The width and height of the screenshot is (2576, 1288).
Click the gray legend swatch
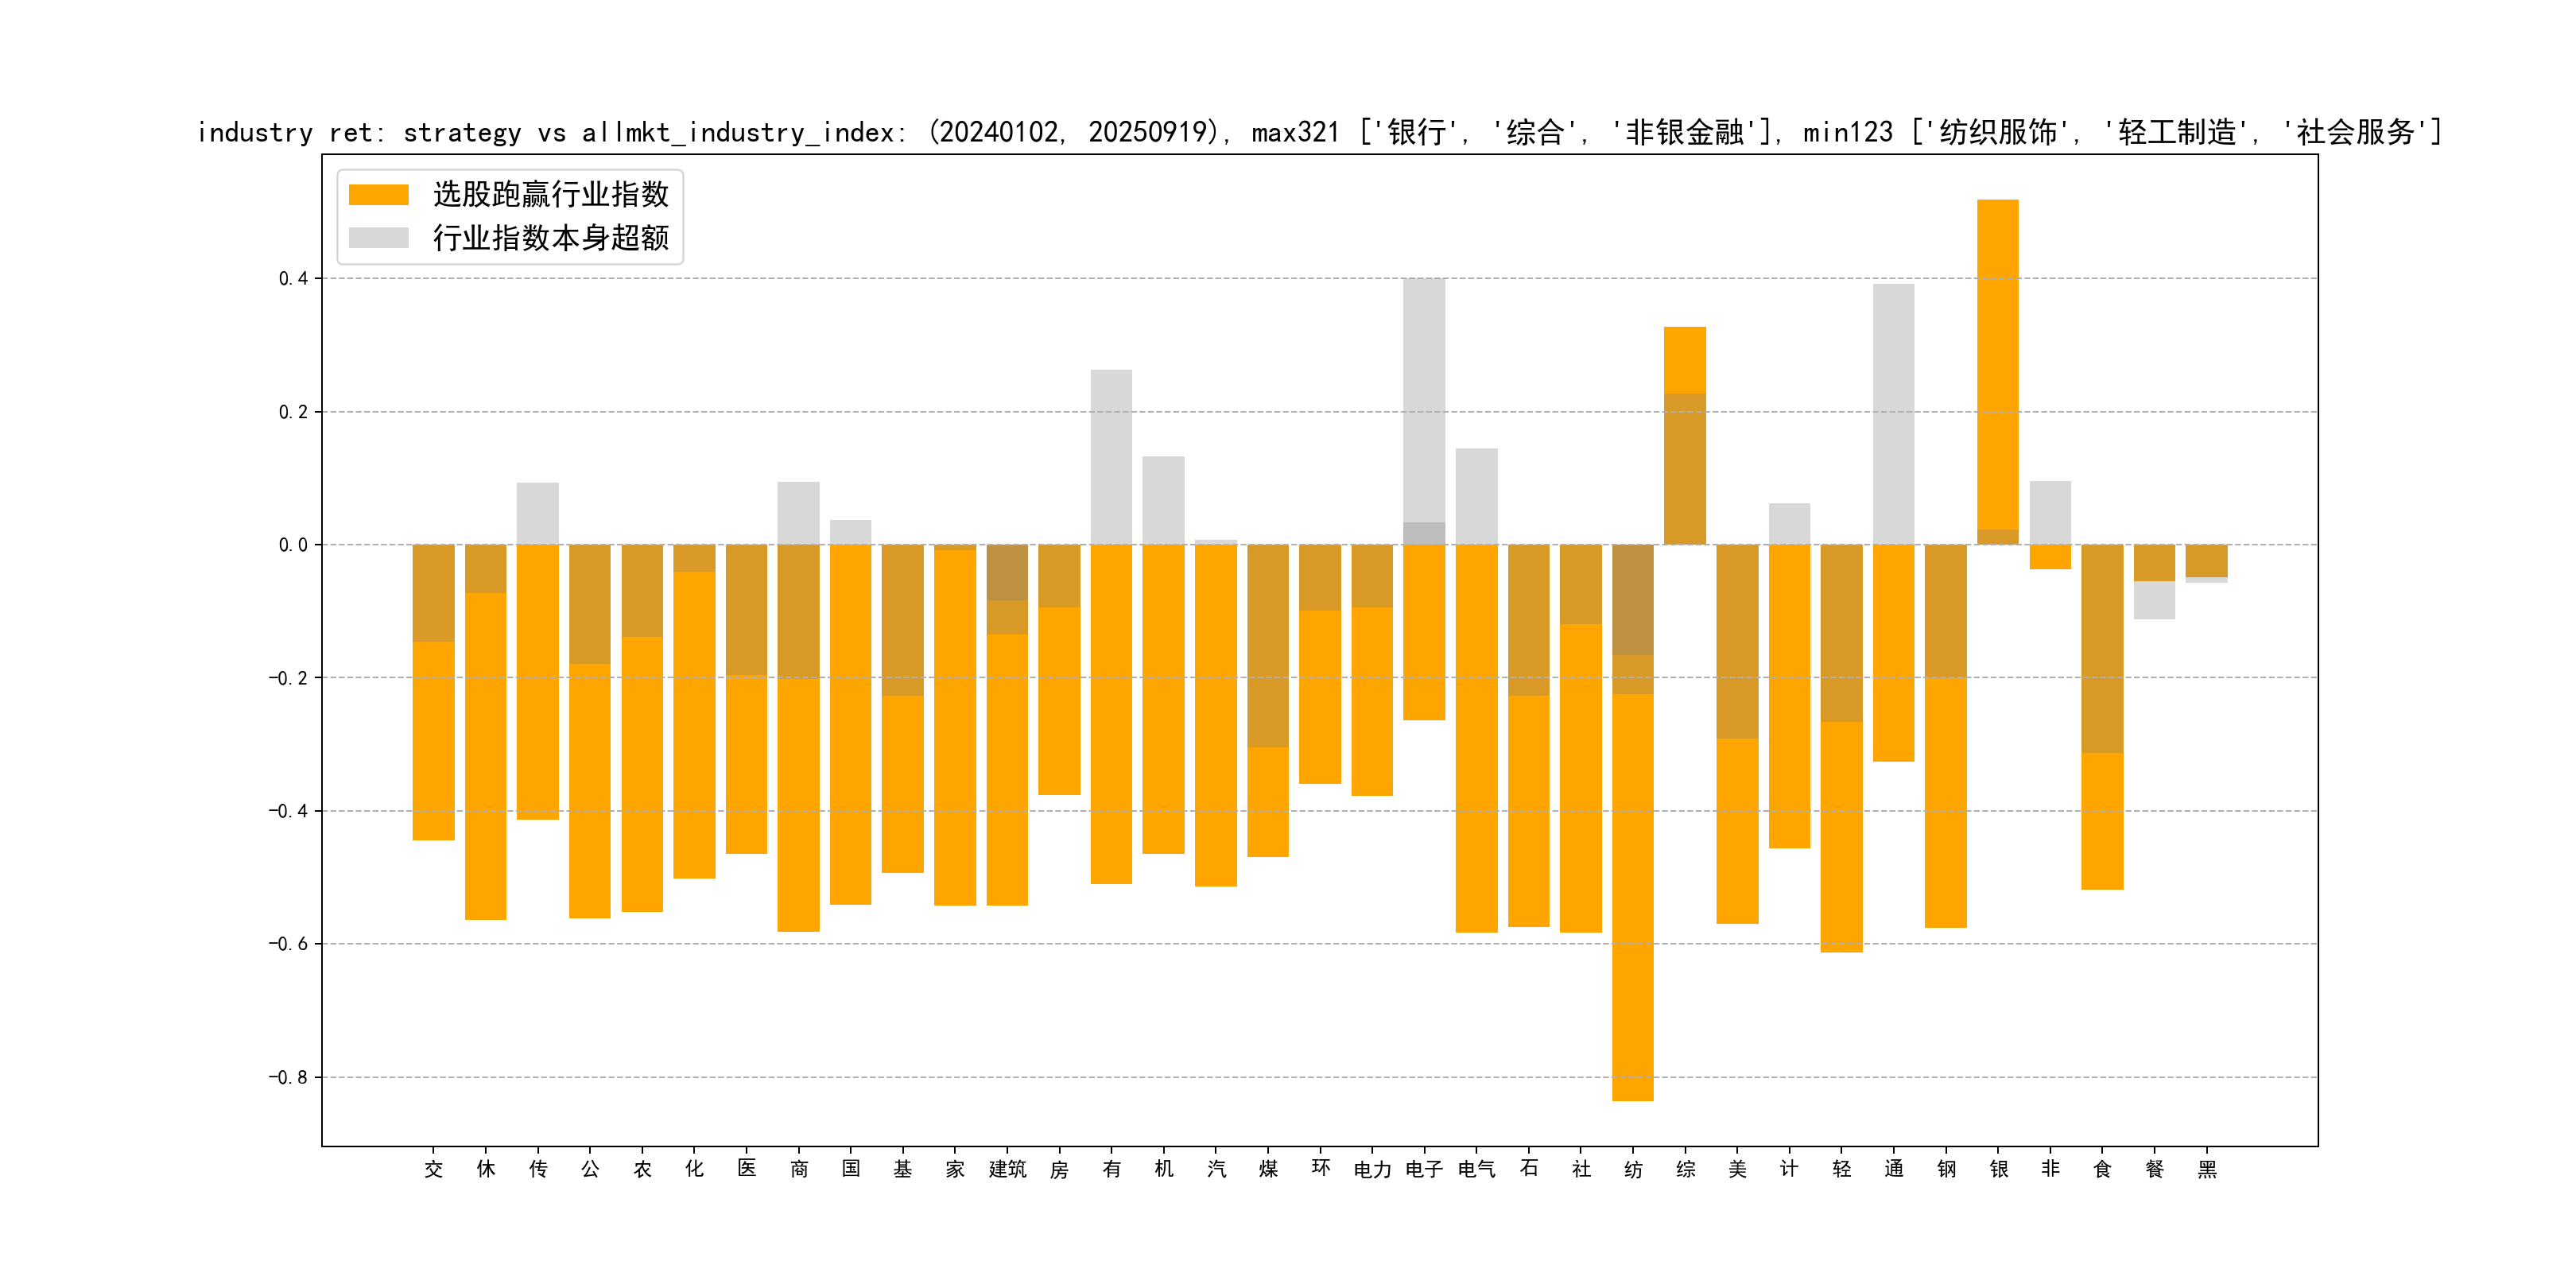click(x=378, y=238)
